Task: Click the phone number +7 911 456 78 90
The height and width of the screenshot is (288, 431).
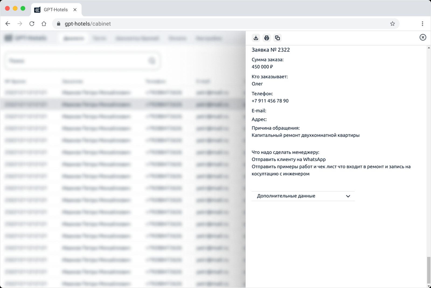Action: [270, 101]
